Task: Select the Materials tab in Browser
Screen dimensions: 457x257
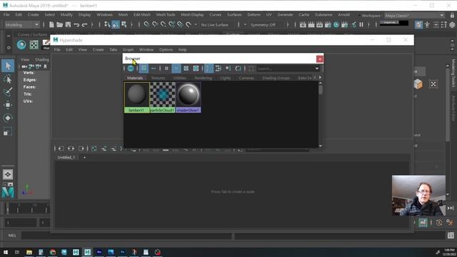Action: (135, 78)
